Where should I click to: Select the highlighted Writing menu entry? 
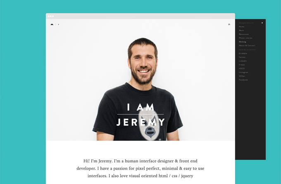click(x=242, y=42)
